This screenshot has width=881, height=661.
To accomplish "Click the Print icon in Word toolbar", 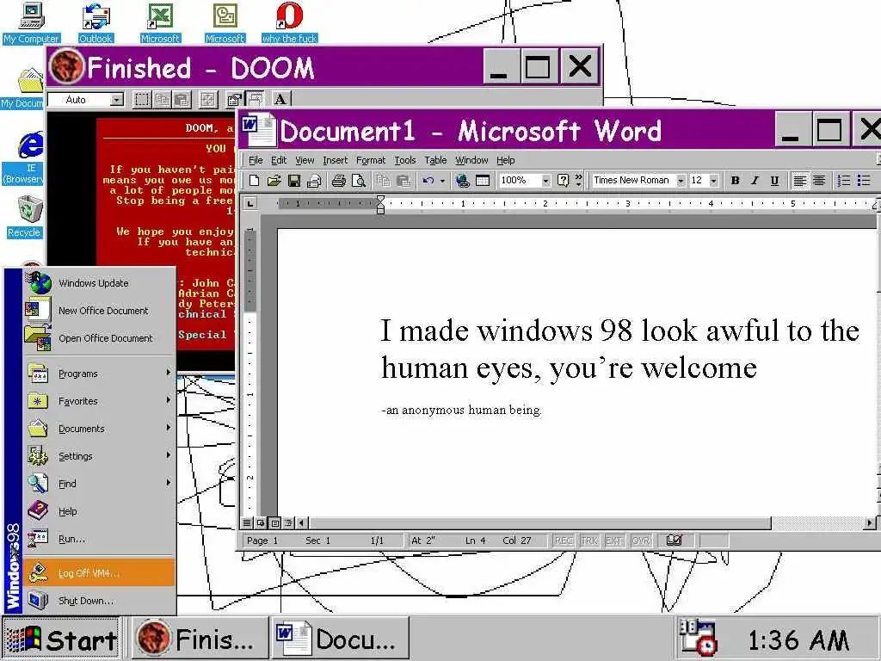I will (x=338, y=181).
